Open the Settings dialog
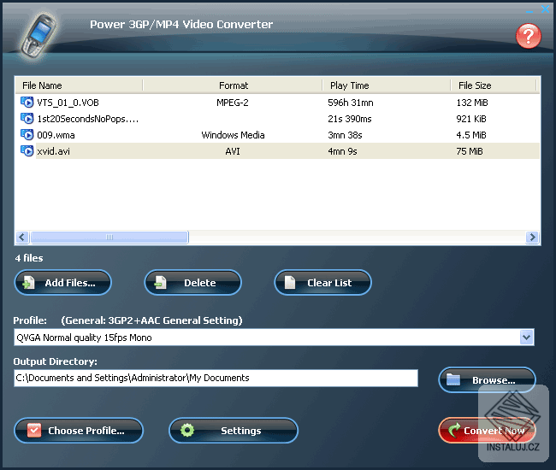 [x=234, y=431]
